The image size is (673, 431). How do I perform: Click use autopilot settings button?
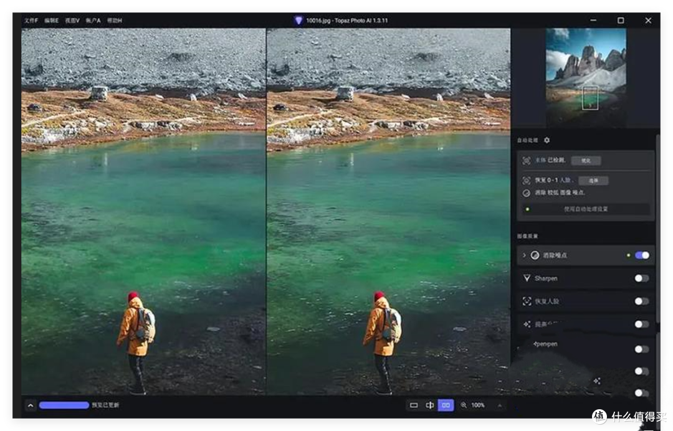click(x=585, y=209)
